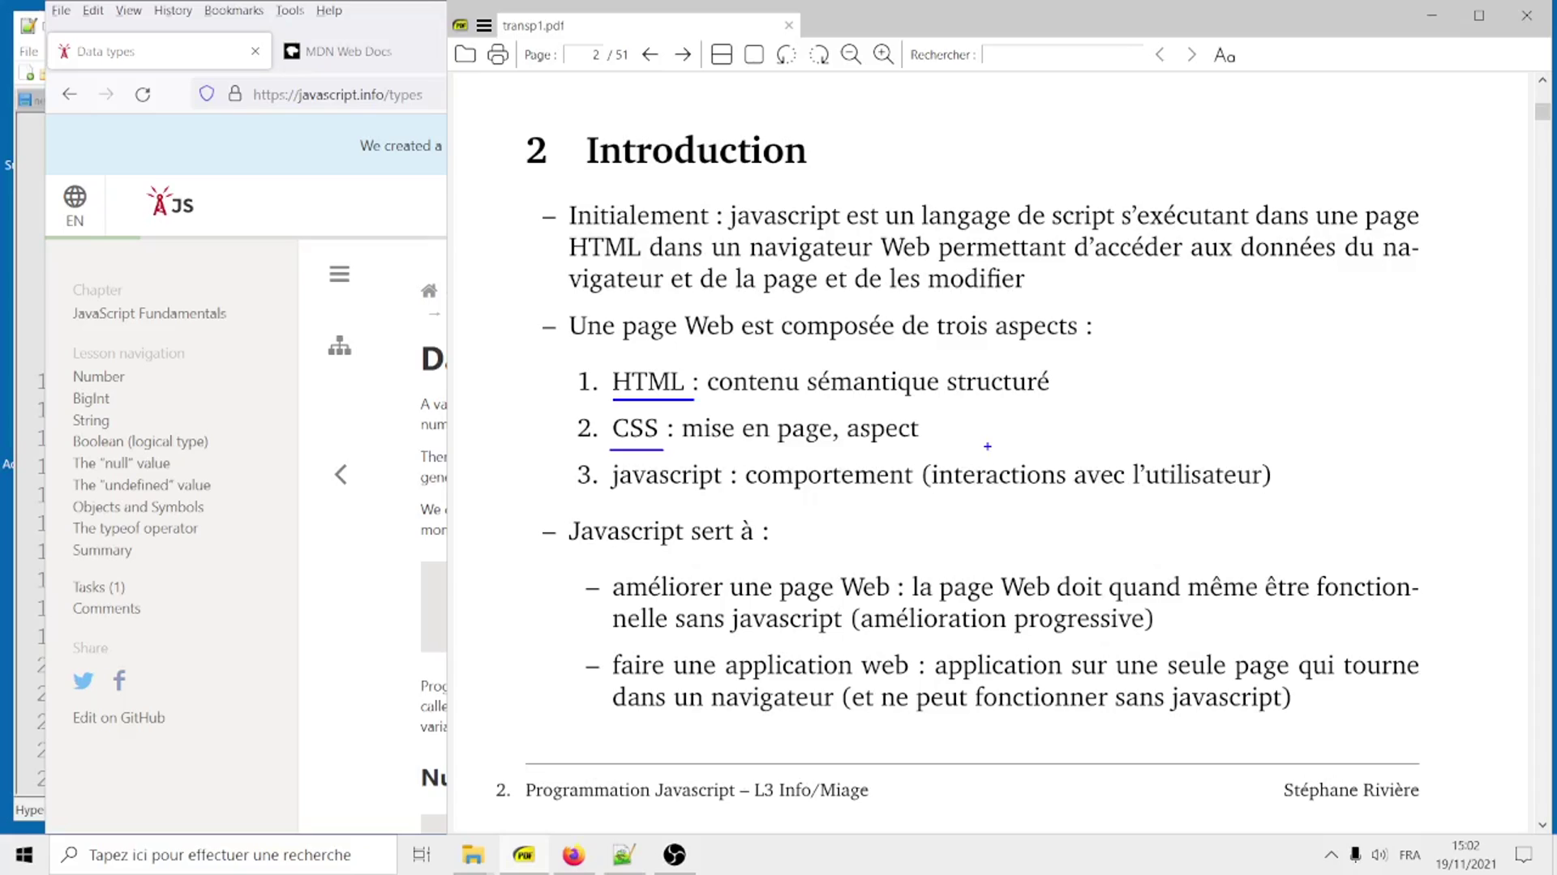
Task: Open Firefox tracking protection shield settings
Action: [x=206, y=94]
